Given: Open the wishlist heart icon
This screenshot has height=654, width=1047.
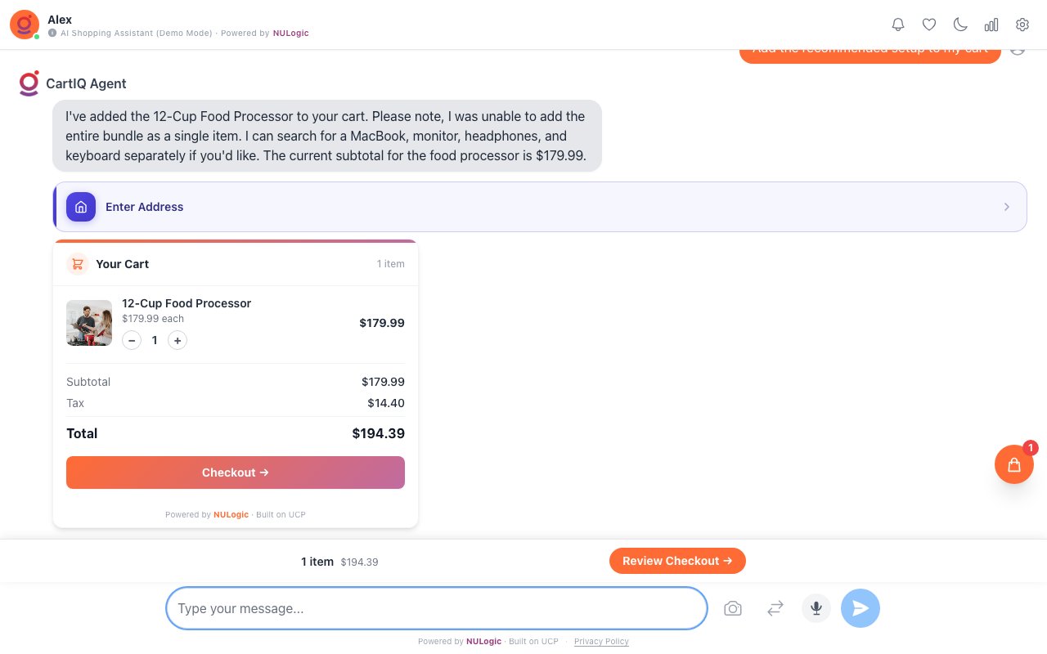Looking at the screenshot, I should [929, 25].
